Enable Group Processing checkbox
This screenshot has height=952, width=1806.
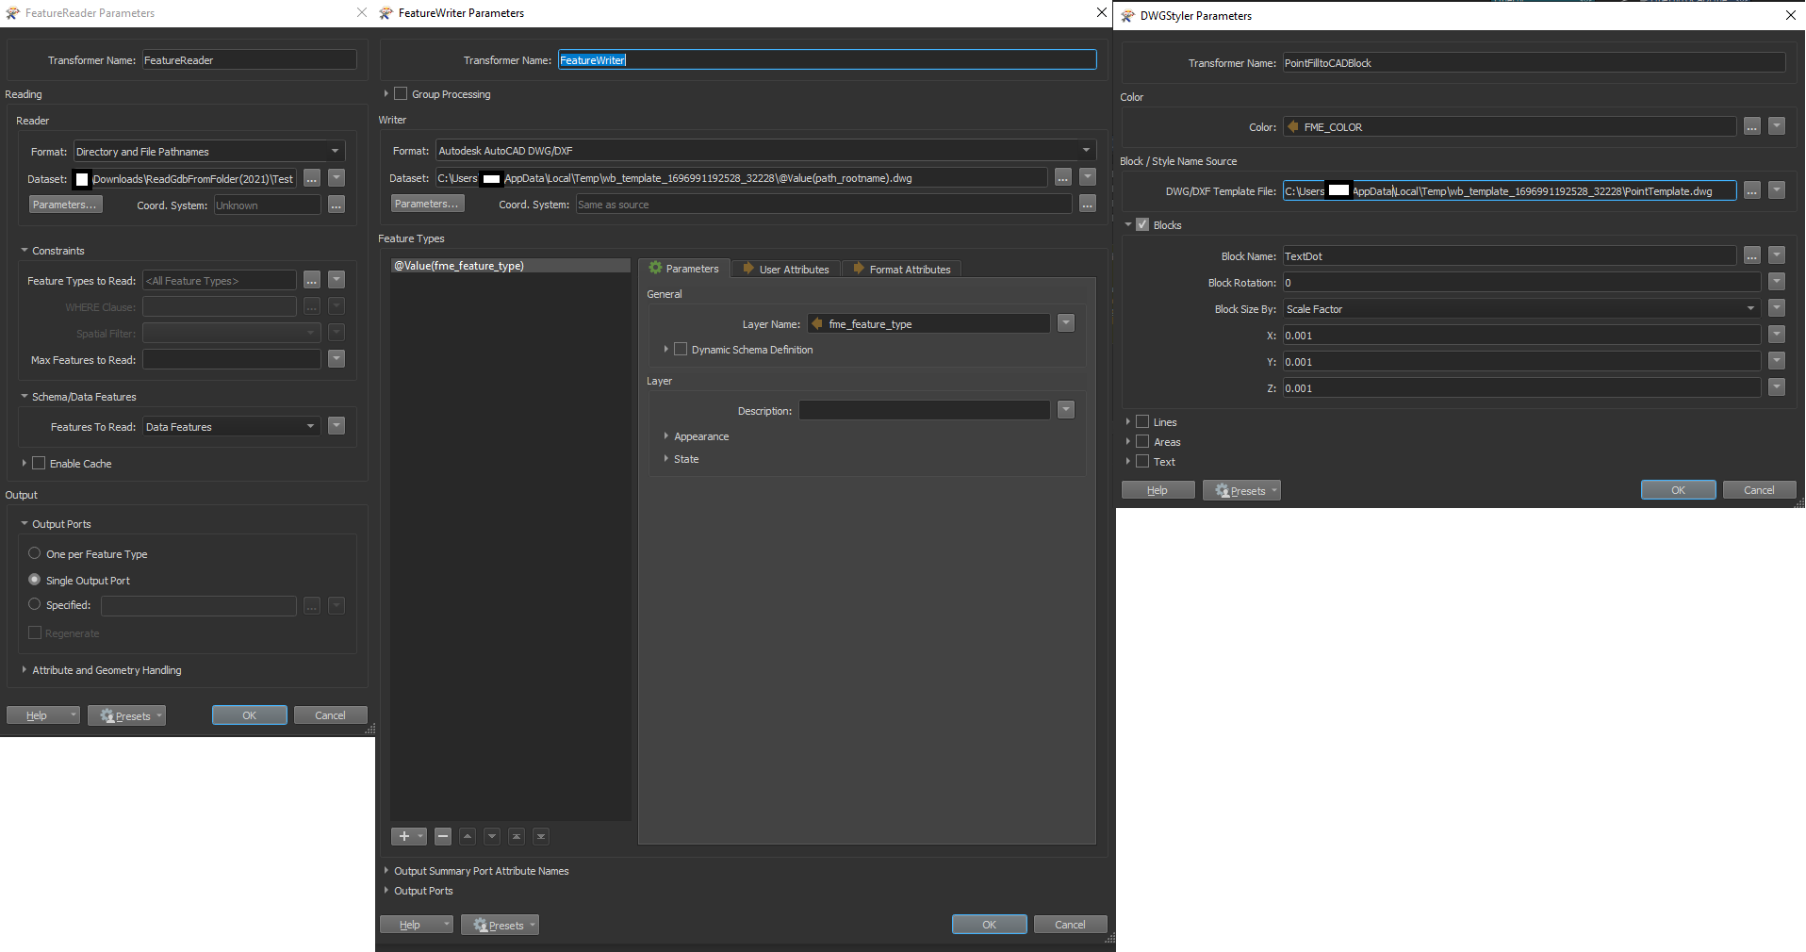401,93
